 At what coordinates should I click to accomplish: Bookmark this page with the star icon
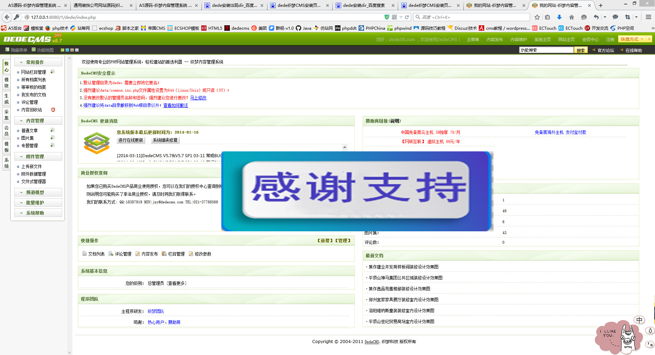coord(537,17)
